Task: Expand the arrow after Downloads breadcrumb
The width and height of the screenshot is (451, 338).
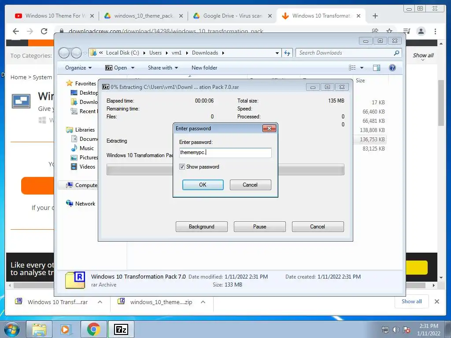Action: 223,53
